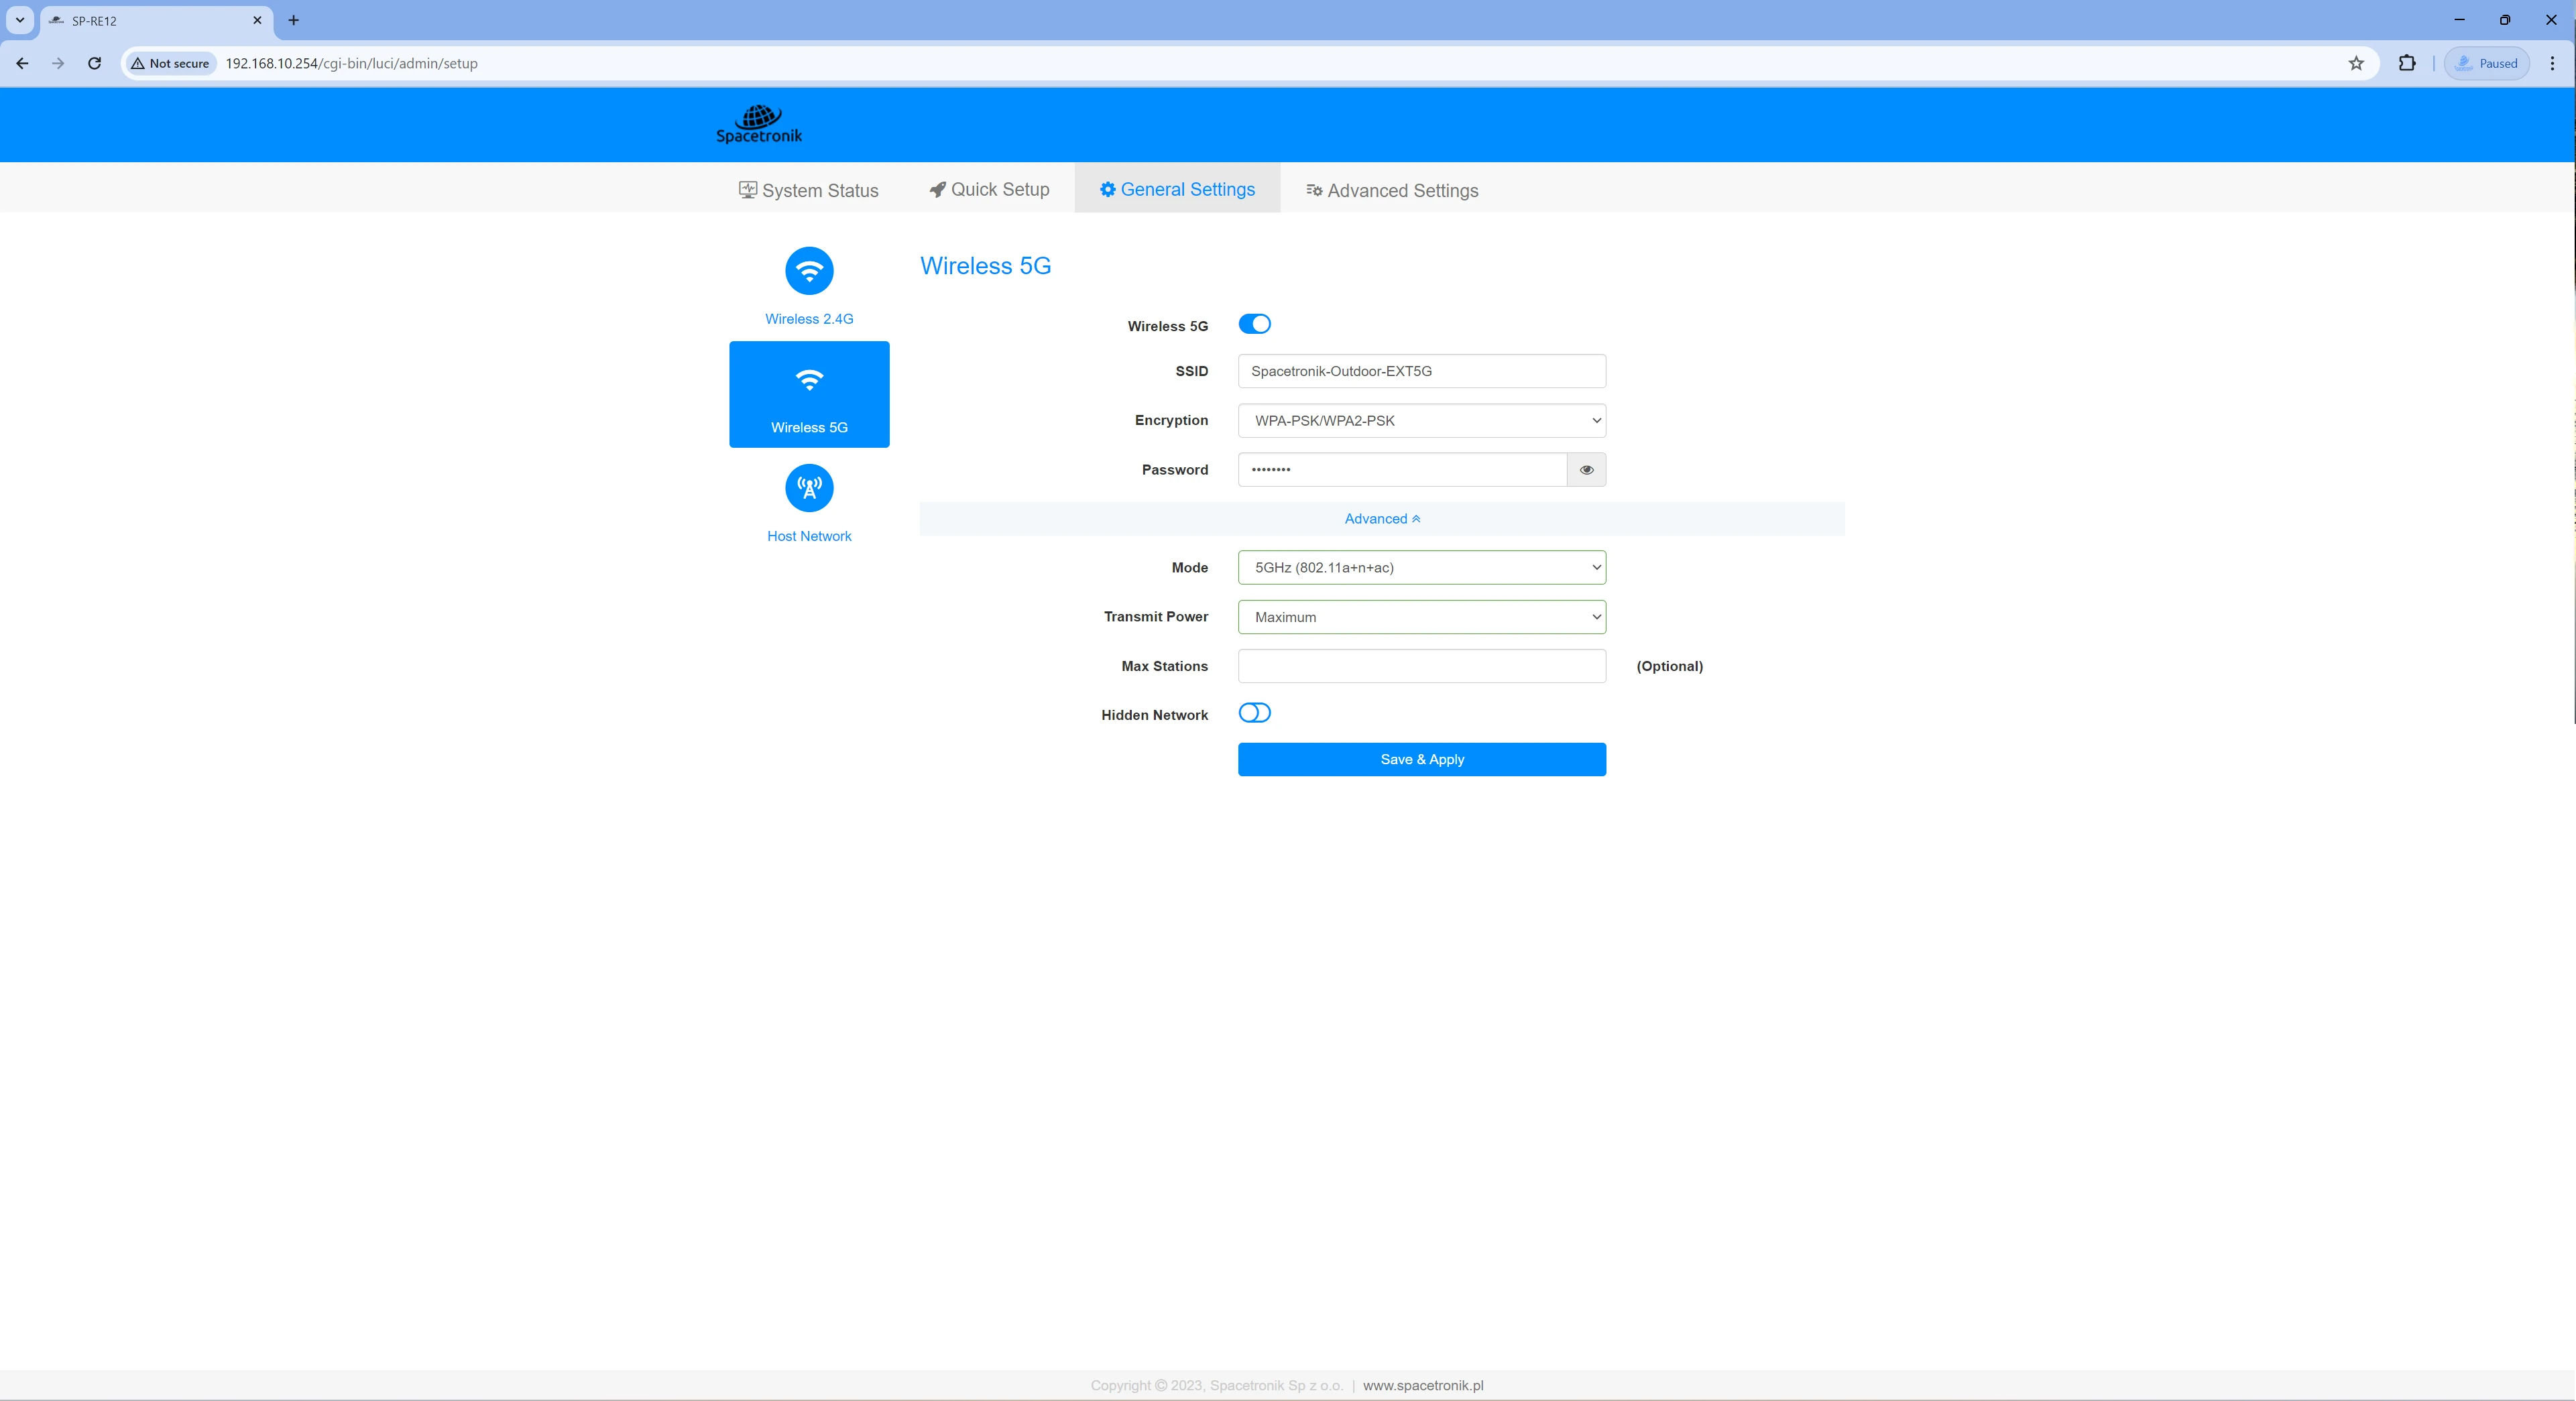
Task: Collapse the Advanced section
Action: [1382, 519]
